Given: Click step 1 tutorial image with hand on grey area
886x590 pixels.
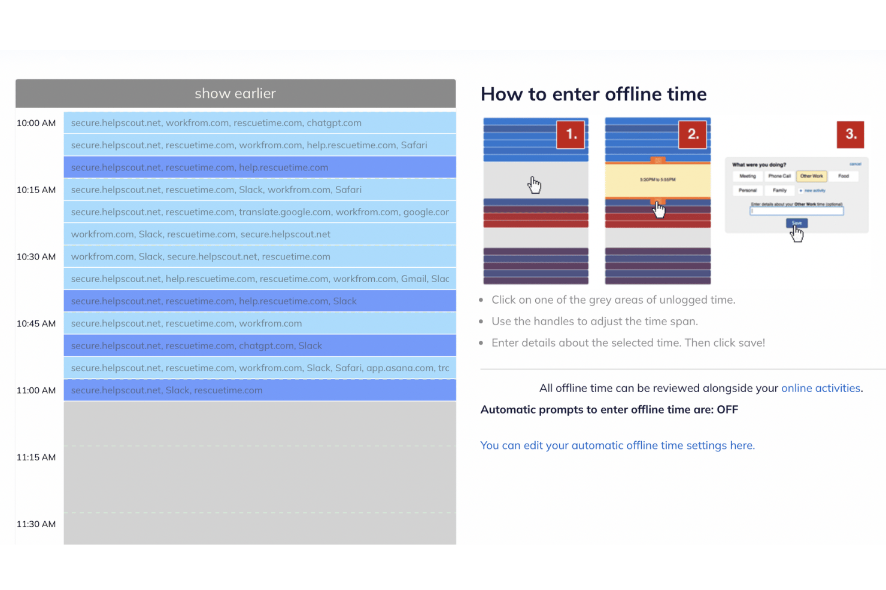Looking at the screenshot, I should coord(536,201).
